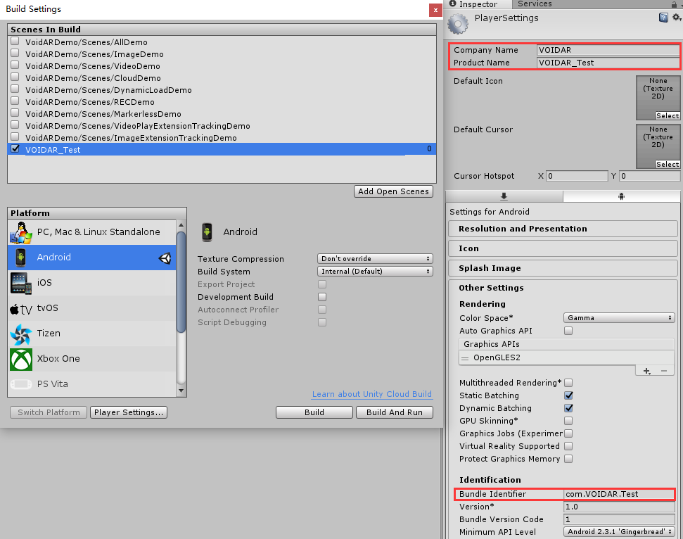Image resolution: width=683 pixels, height=539 pixels.
Task: Enable GPU Skinning checkbox
Action: [568, 421]
